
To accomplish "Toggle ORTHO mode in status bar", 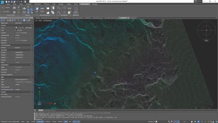I will [60, 122].
